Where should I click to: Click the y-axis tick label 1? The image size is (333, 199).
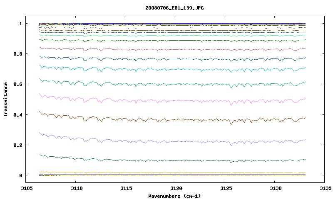(20, 24)
